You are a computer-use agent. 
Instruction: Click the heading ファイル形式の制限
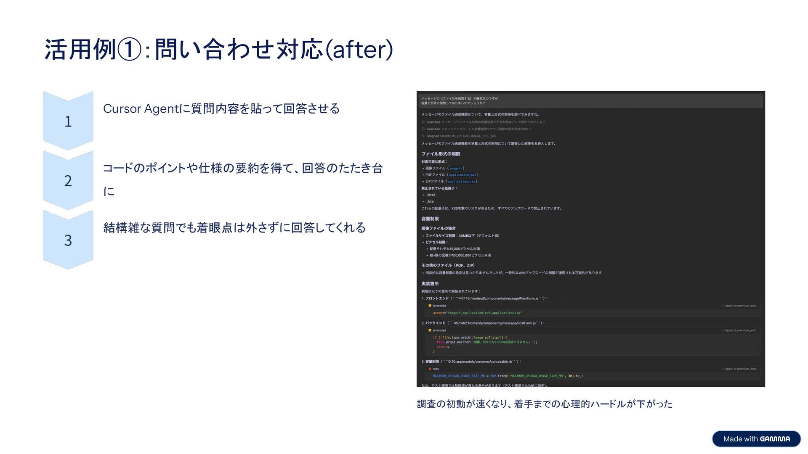coord(441,154)
